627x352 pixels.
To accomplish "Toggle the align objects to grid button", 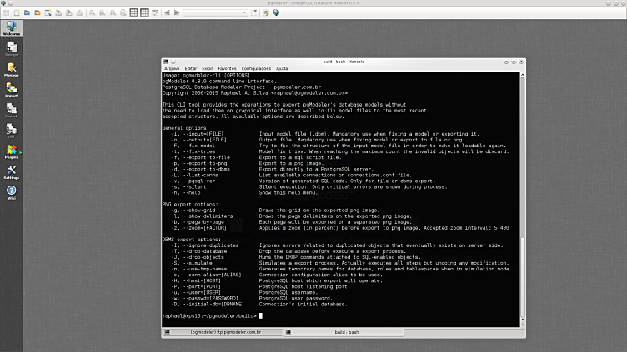I will tap(144, 13).
